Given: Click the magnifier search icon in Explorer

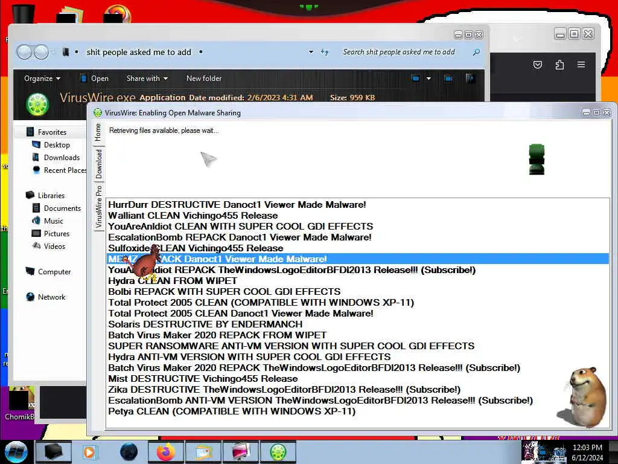Looking at the screenshot, I should pos(477,52).
